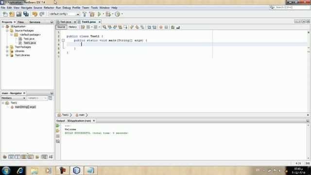Click the Save All toolbar icon
The width and height of the screenshot is (311, 175).
pyautogui.click(x=26, y=14)
